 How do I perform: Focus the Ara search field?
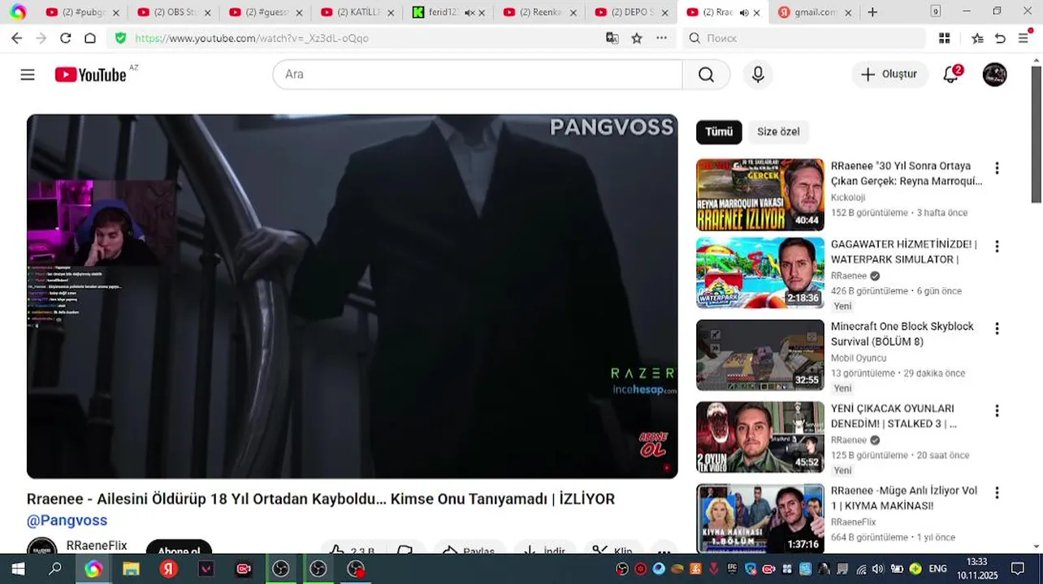(478, 75)
